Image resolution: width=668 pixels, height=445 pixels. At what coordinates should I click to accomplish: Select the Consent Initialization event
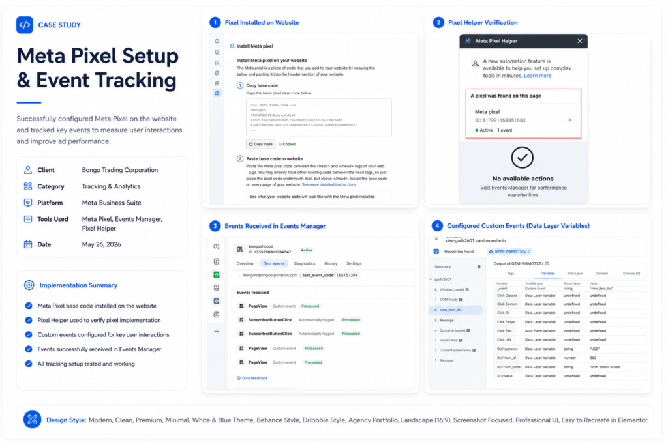coord(455,350)
